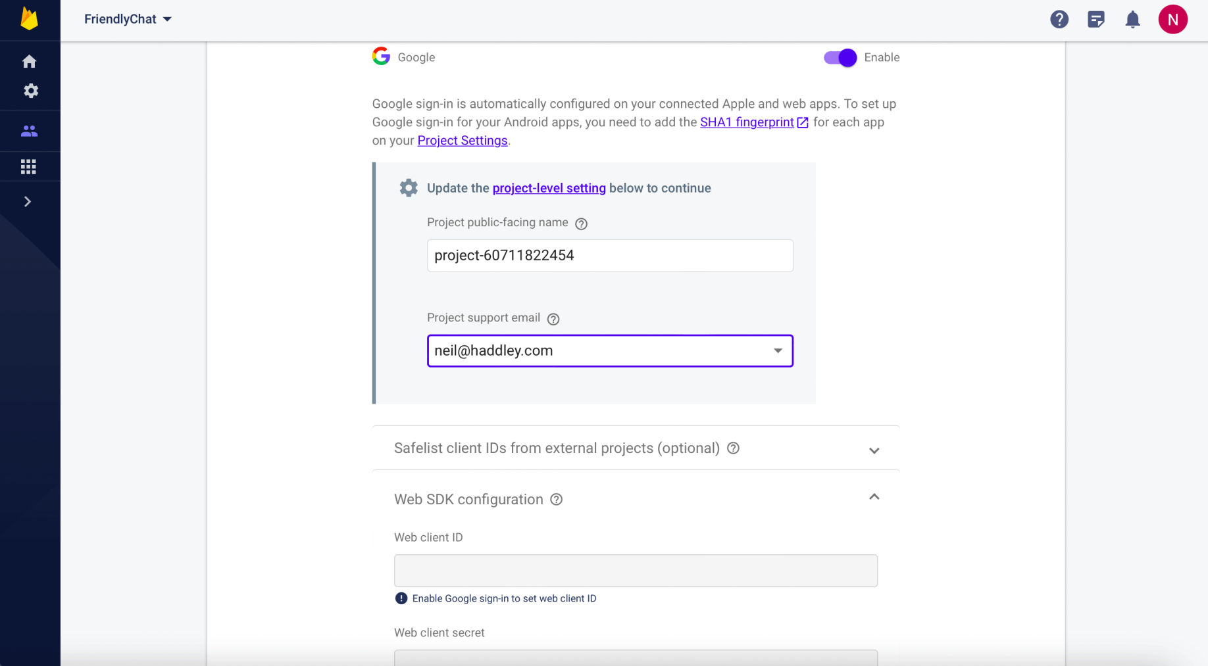Viewport: 1208px width, 666px height.
Task: Open the Help question mark icon
Action: [x=1059, y=20]
